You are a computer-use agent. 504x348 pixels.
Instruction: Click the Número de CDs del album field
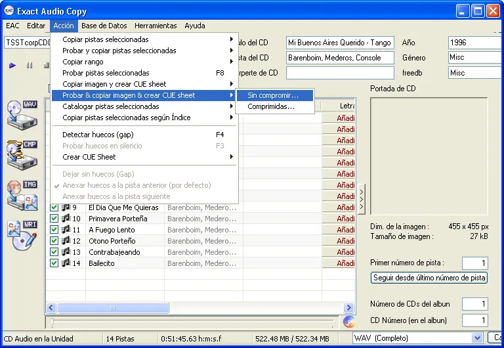pos(474,304)
